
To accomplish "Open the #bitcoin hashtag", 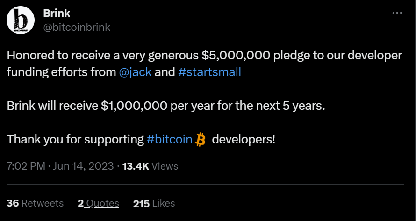I will [x=169, y=139].
